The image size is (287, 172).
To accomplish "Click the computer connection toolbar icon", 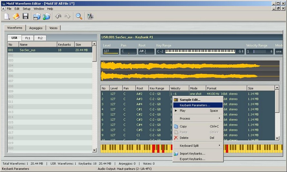I will pos(90,16).
